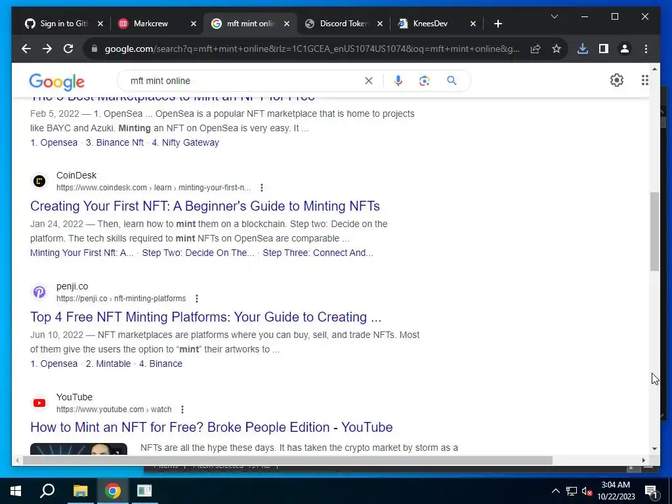Reload the current page

(x=68, y=49)
